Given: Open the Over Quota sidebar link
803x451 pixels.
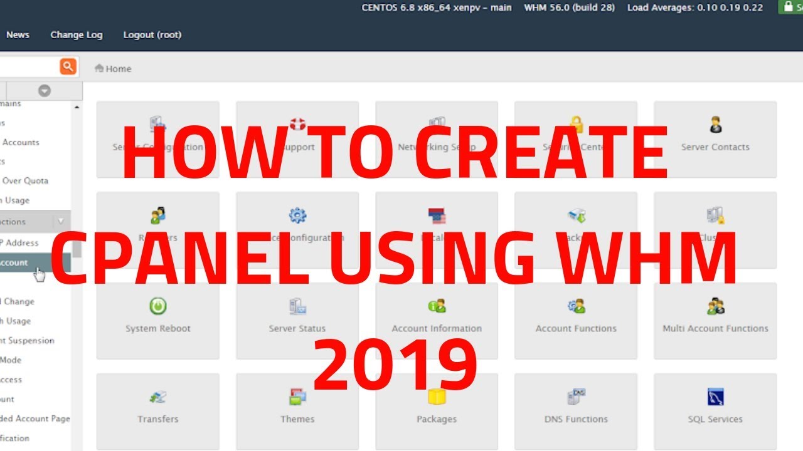Looking at the screenshot, I should tap(24, 180).
